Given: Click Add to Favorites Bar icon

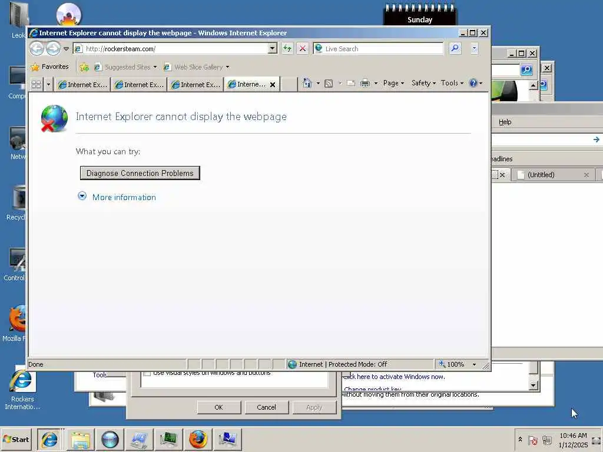Looking at the screenshot, I should point(84,67).
